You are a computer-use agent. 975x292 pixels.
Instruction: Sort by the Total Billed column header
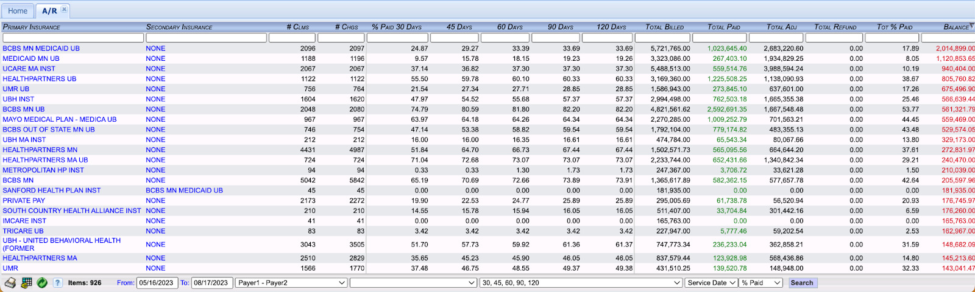point(664,27)
